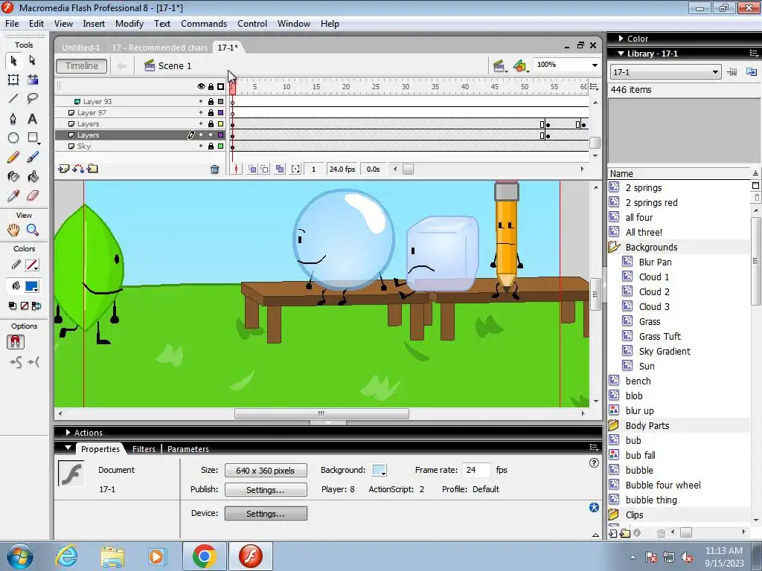Click the Edit Symbols icon

[x=520, y=66]
